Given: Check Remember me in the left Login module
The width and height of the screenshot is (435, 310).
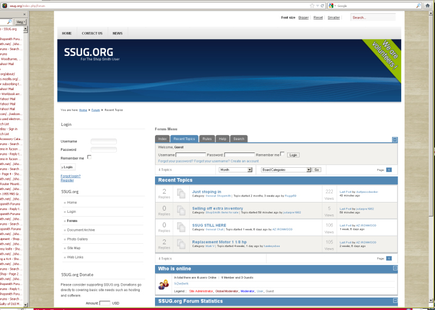Looking at the screenshot, I should click(x=89, y=157).
